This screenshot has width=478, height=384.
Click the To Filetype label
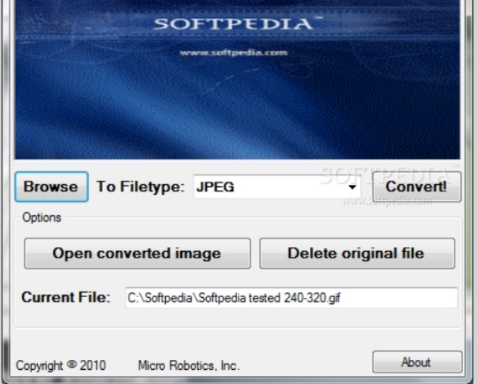pos(140,187)
